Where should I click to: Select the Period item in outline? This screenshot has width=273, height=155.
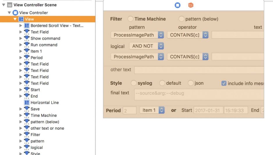coord(36,58)
